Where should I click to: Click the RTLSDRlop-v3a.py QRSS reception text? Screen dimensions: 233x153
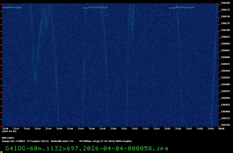click(x=105, y=141)
